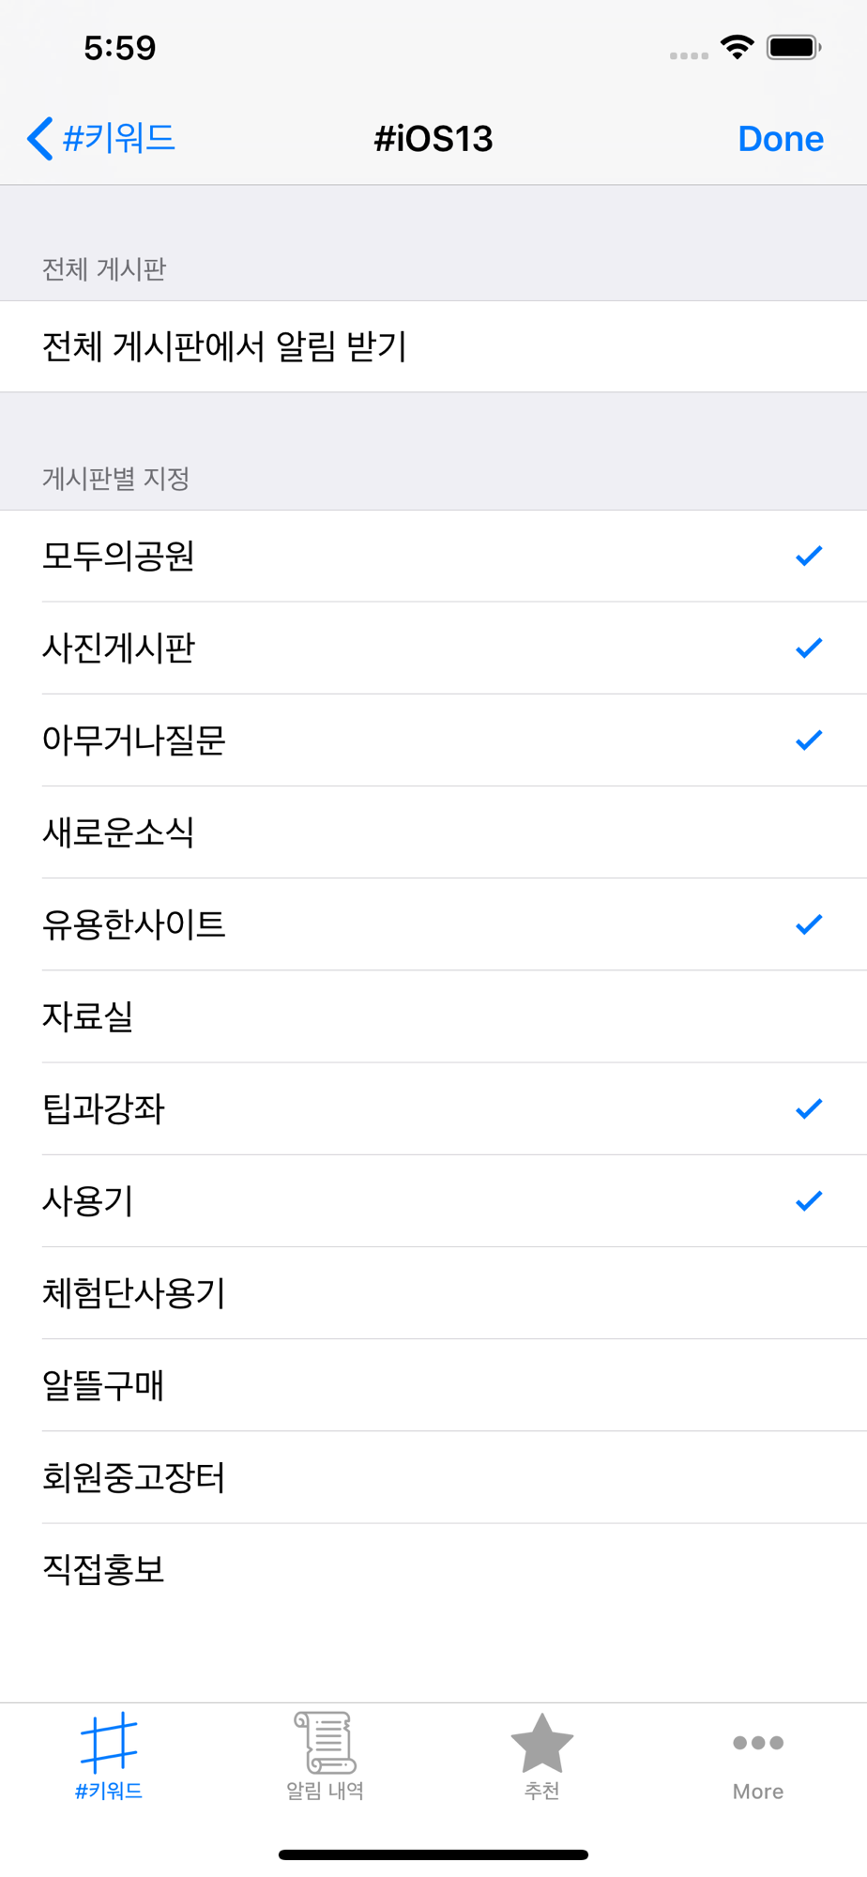The image size is (867, 1877).
Task: Tap 전체 게시판에서 알림 받기
Action: tap(433, 346)
